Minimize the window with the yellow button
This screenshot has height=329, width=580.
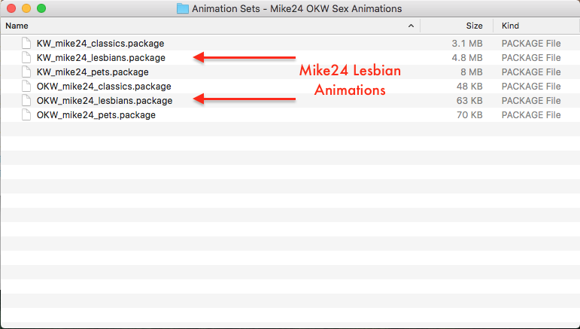point(26,8)
